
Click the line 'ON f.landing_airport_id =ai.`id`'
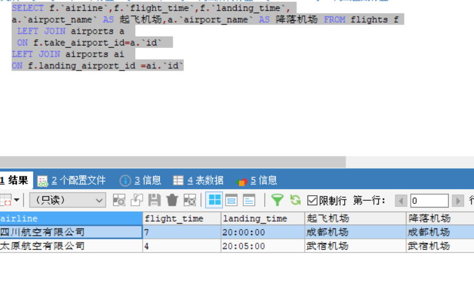click(x=97, y=66)
